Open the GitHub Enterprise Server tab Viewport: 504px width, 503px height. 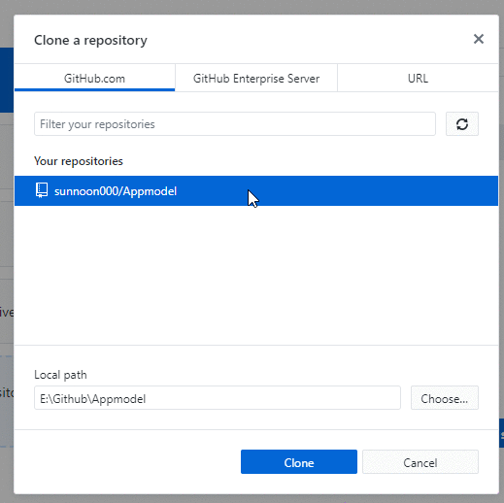point(256,78)
